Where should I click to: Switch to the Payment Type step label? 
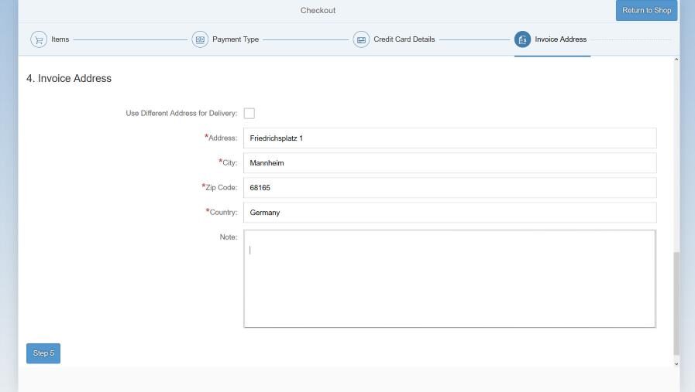[236, 39]
